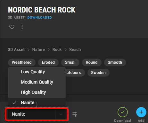Add asset with the blue plus button
The height and width of the screenshot is (123, 148).
141,112
